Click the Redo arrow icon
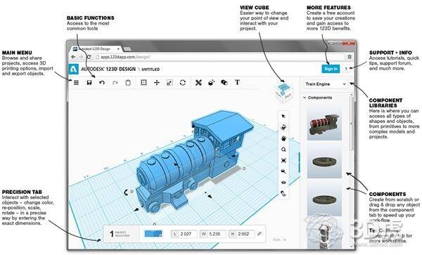Viewport: 422px width, 255px height. pos(115,82)
